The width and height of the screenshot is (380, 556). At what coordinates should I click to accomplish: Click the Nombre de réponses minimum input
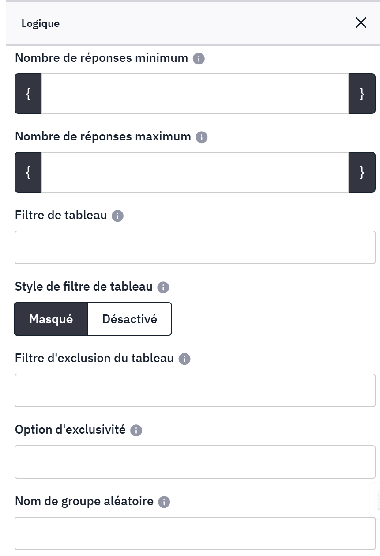click(x=195, y=94)
